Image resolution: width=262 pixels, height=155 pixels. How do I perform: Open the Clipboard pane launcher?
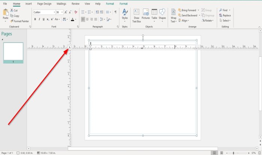tap(30, 27)
